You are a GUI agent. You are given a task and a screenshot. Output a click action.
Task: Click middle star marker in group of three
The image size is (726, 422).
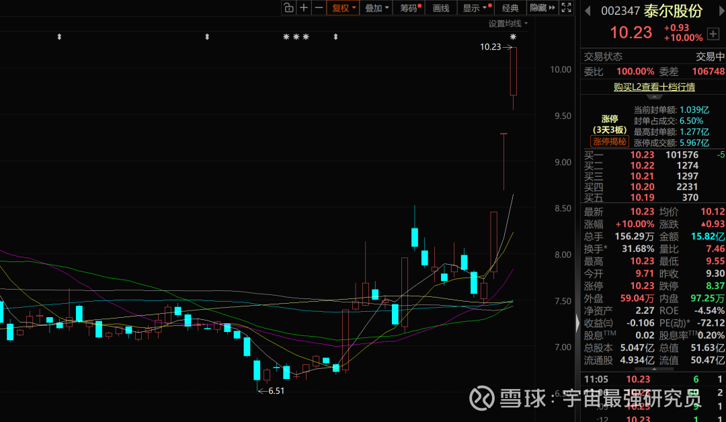(296, 36)
